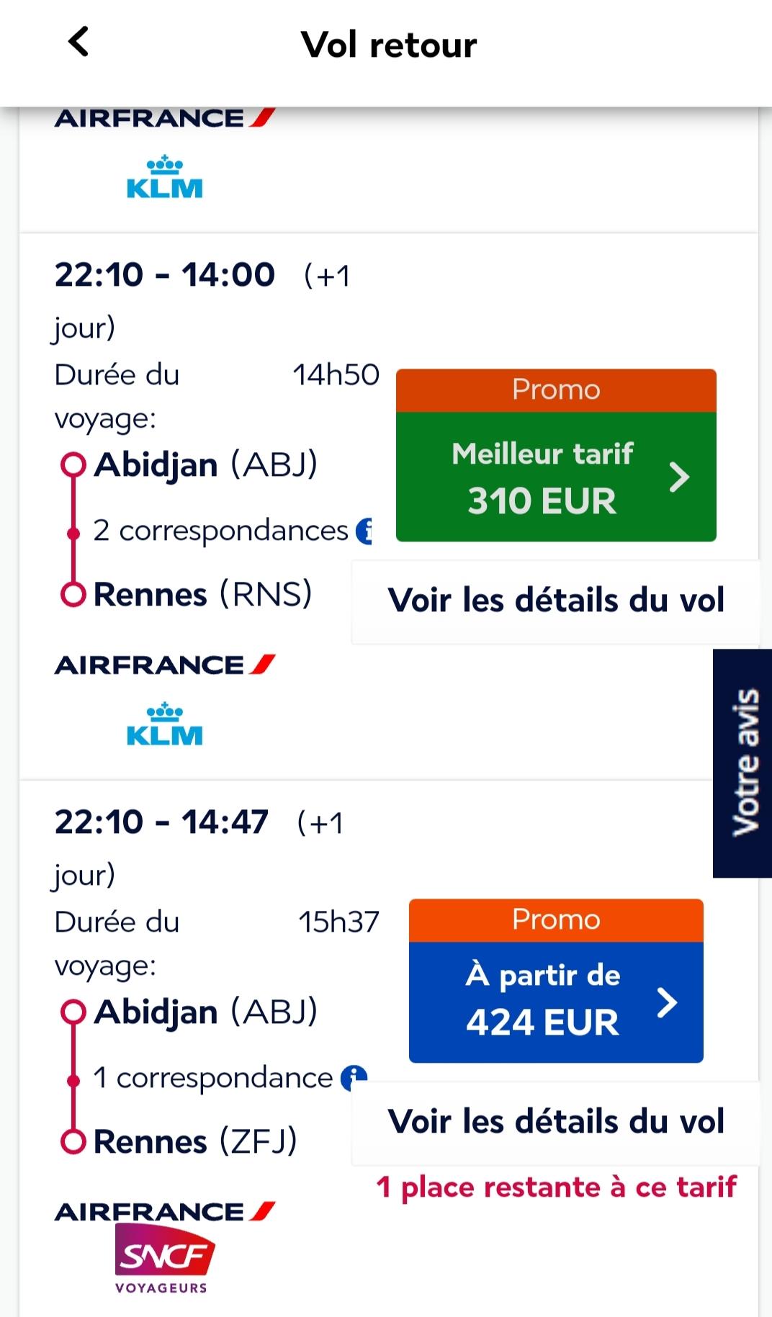The width and height of the screenshot is (772, 1317).
Task: Tap the 22:10 - 14:00 flight times
Action: tap(164, 275)
